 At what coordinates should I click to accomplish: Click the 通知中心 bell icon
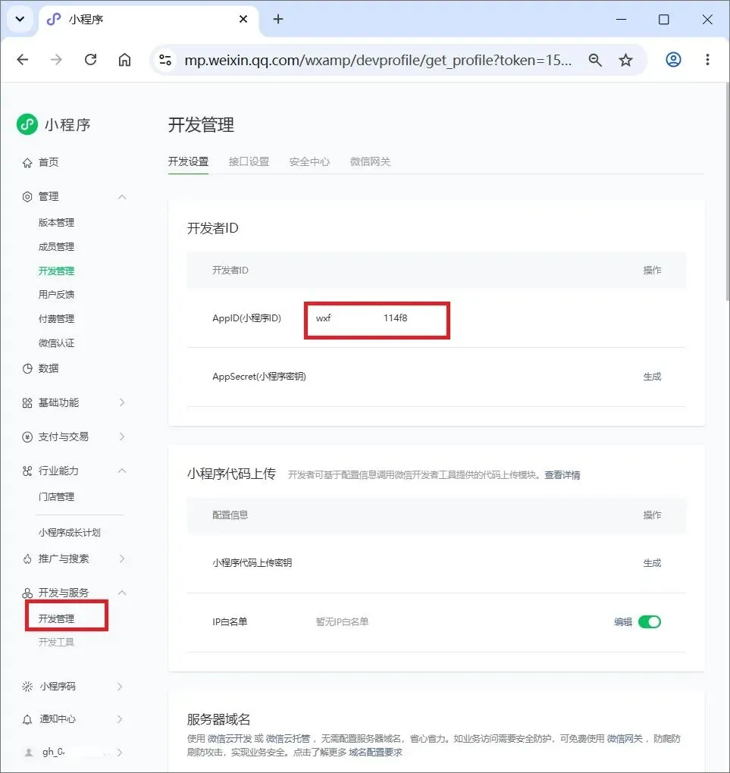pyautogui.click(x=27, y=720)
